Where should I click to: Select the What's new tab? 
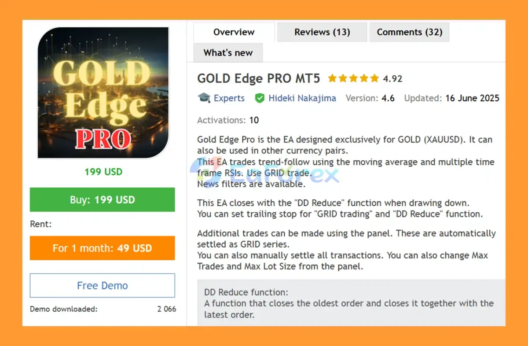coord(228,53)
